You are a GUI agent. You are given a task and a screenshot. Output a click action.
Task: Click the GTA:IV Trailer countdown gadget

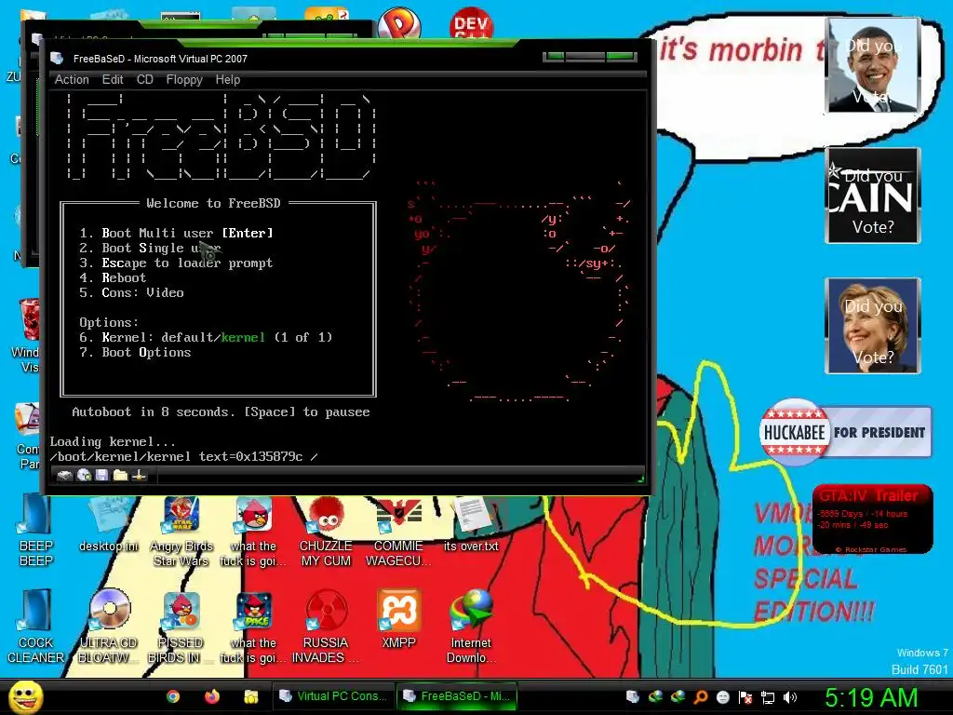[x=873, y=519]
